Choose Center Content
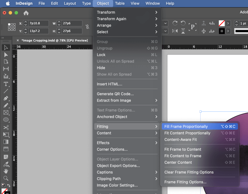Viewport: 248px width, 194px height. [200, 162]
